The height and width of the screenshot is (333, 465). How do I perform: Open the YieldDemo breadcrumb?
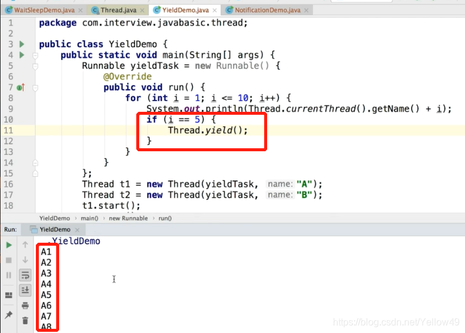(x=54, y=218)
